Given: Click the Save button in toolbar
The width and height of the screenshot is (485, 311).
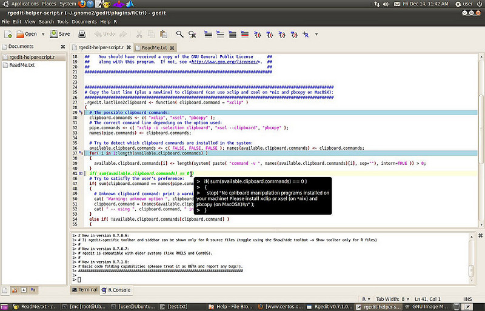Looking at the screenshot, I should coord(59,34).
